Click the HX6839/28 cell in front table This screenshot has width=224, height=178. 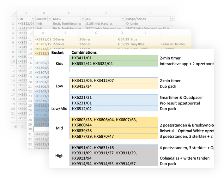tap(113, 131)
